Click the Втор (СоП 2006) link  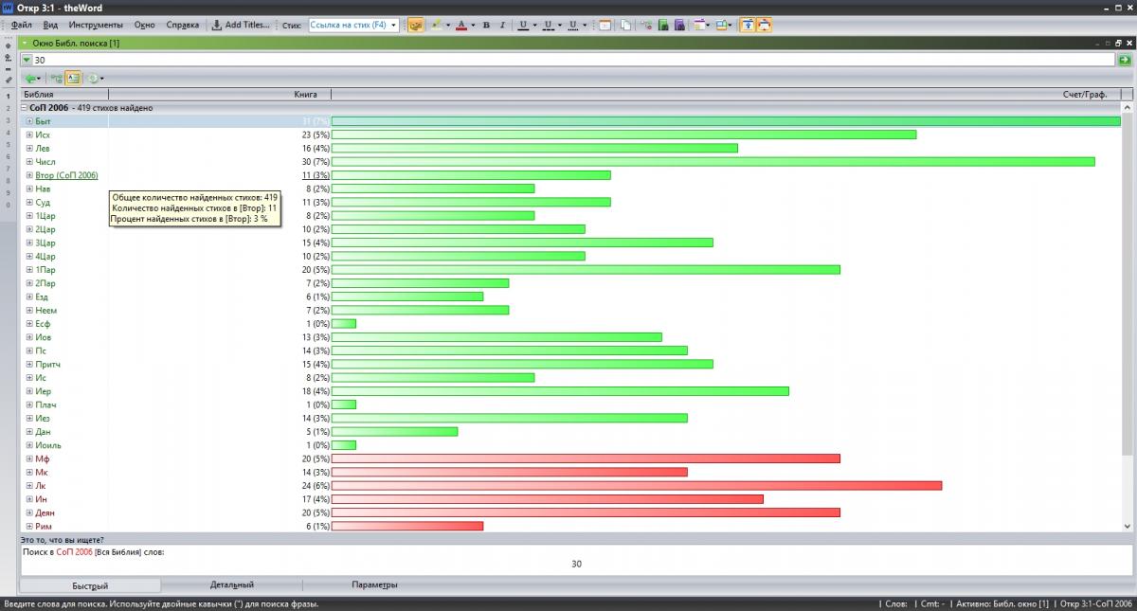66,175
